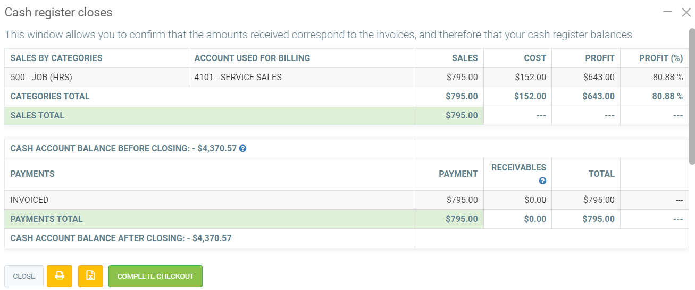Click the Payments Total row label
This screenshot has height=290, width=695.
[47, 219]
